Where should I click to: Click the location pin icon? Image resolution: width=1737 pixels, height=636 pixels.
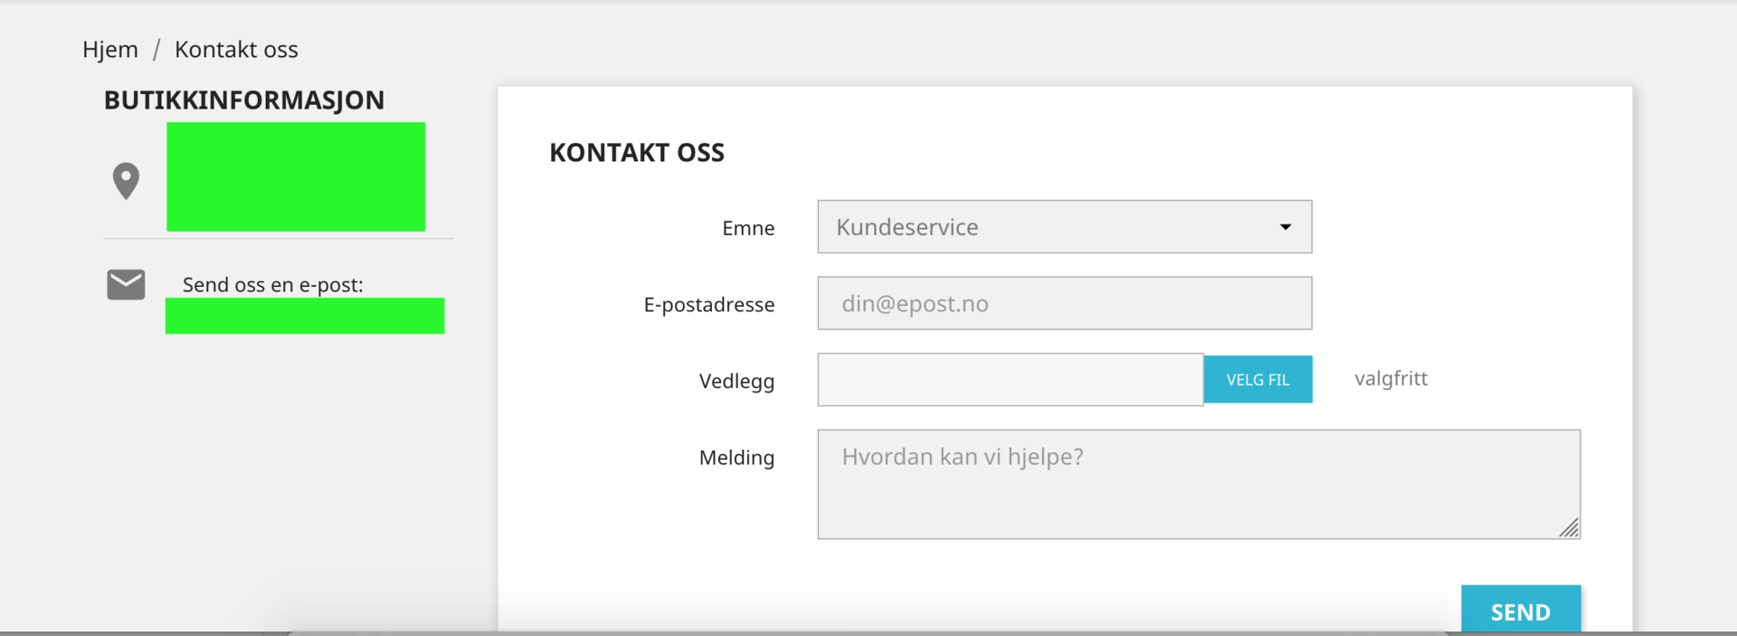coord(126,181)
